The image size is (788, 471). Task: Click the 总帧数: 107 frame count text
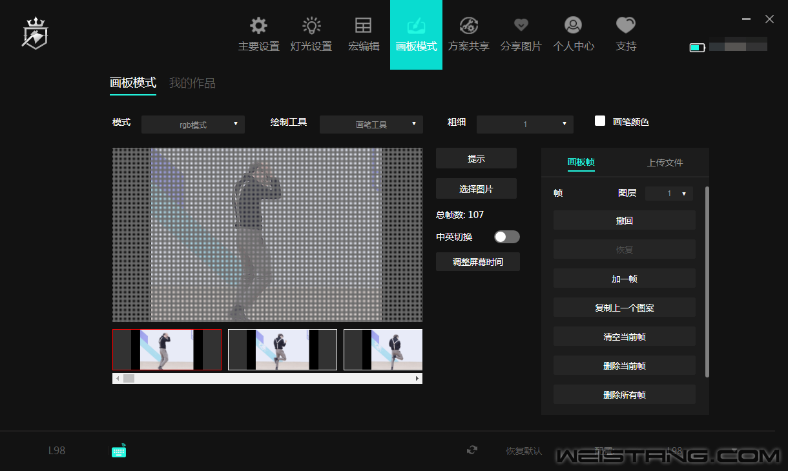tap(460, 215)
